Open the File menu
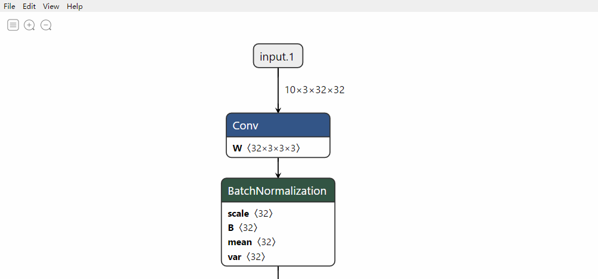Viewport: 598px width, 279px height. tap(9, 6)
